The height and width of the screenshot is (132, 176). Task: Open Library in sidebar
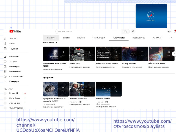click(x=12, y=57)
